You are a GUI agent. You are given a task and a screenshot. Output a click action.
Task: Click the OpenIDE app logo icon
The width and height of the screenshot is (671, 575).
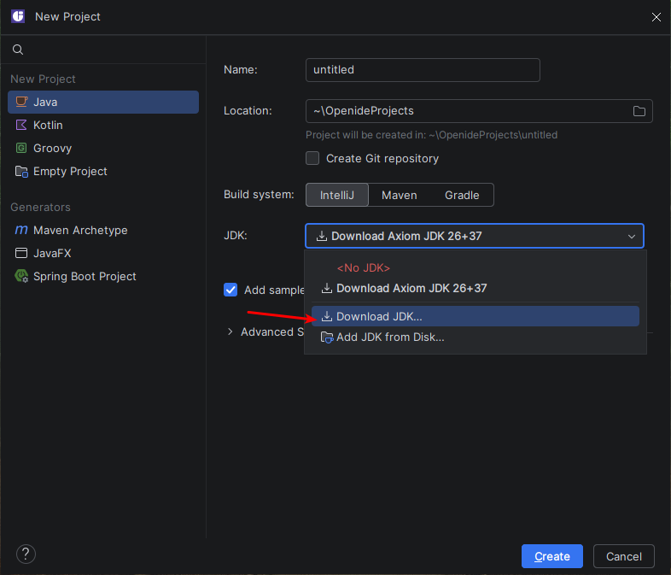pos(18,16)
